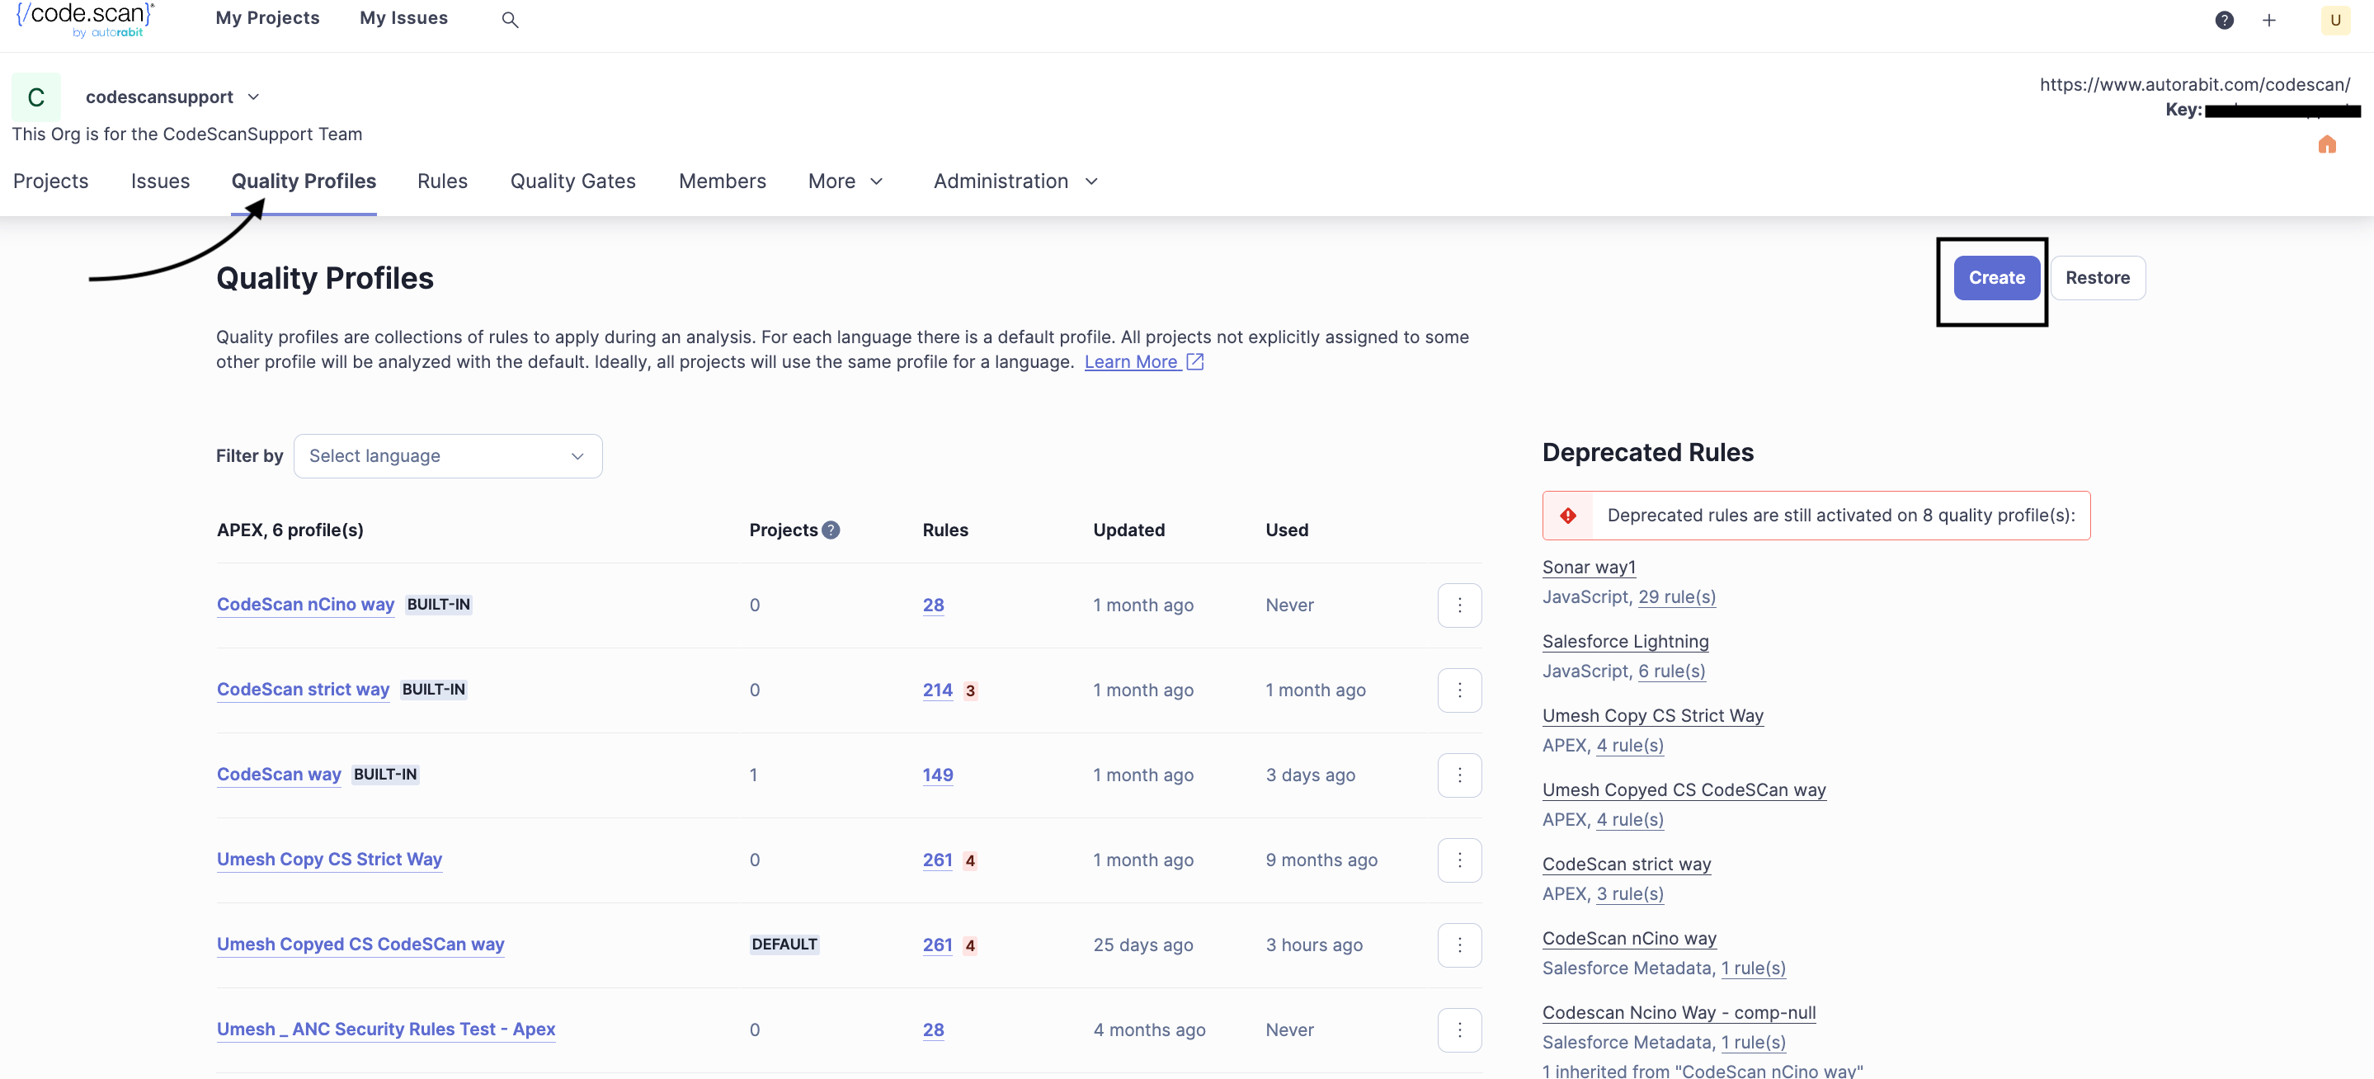The width and height of the screenshot is (2374, 1079).
Task: Expand the More navigation dropdown
Action: point(846,181)
